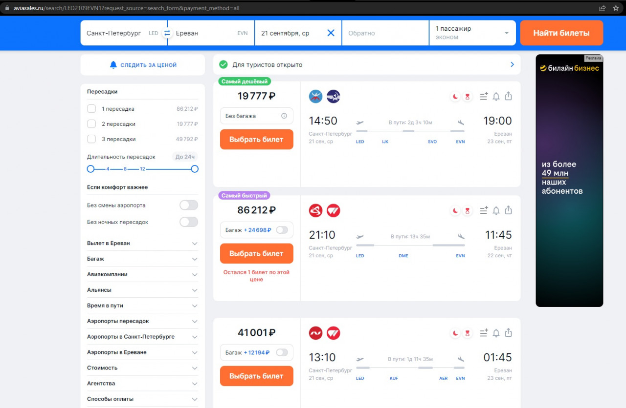Click right handle of transfer duration slider
The width and height of the screenshot is (626, 408).
(195, 169)
